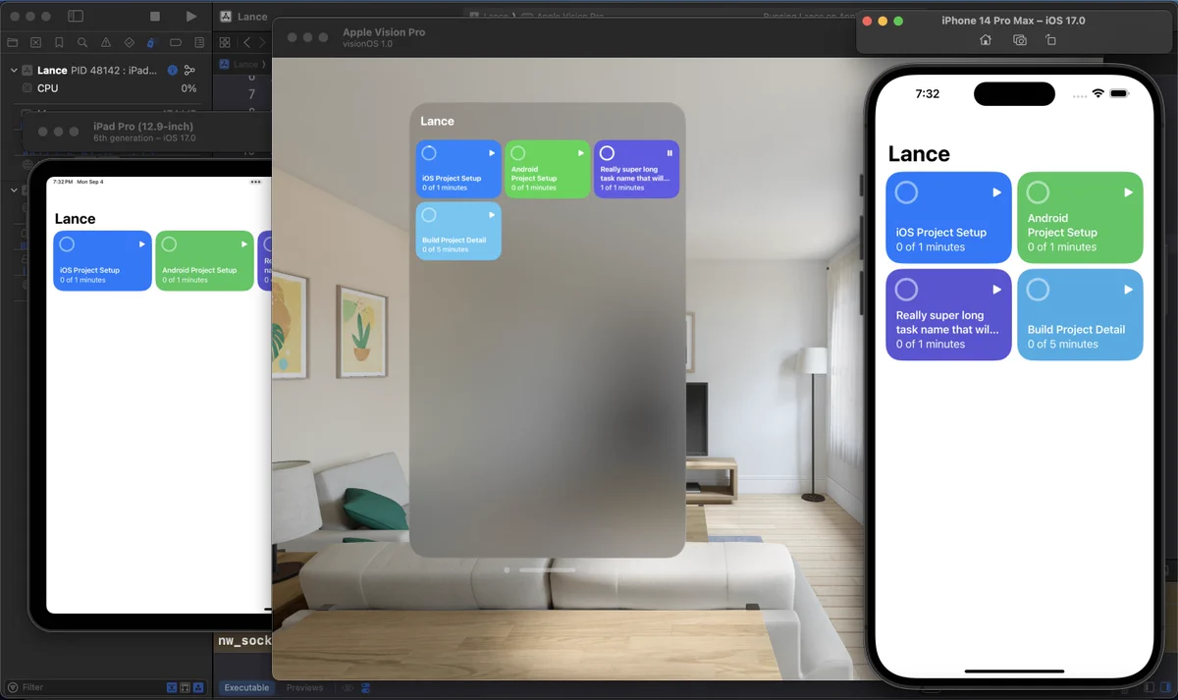Toggle the Xcode navigator sidebar
Screen dimensions: 1178x700
point(76,17)
